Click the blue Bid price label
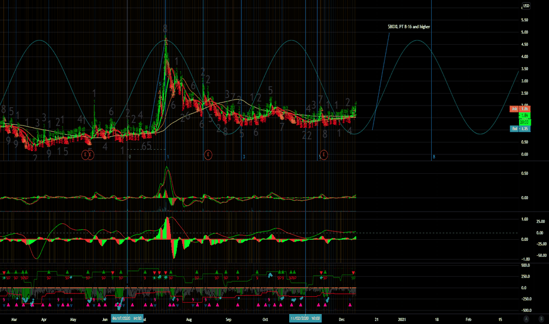Viewport: 549px width, 324px height. pyautogui.click(x=520, y=128)
